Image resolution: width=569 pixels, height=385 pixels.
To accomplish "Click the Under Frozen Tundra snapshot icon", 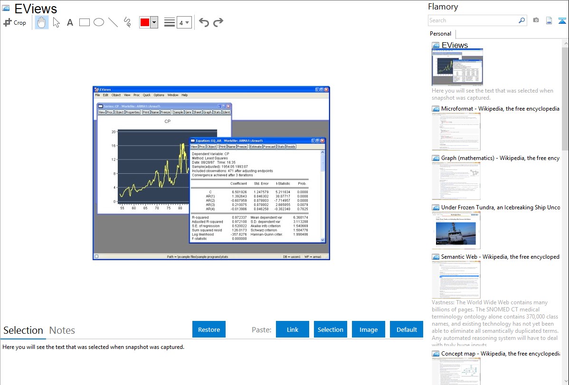I will pos(436,207).
